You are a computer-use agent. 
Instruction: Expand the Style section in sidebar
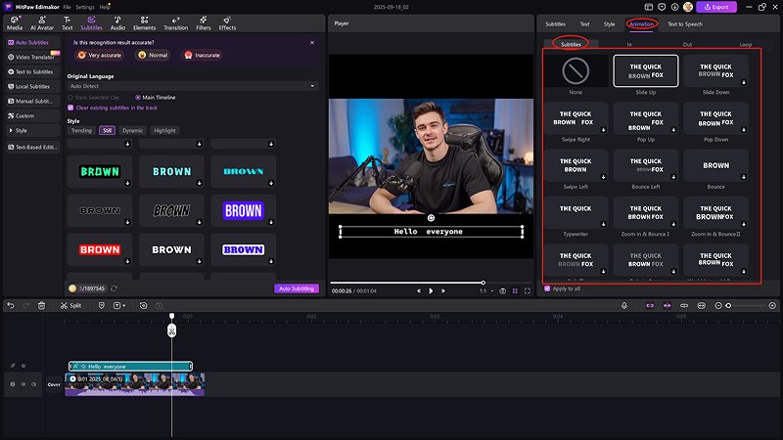point(22,129)
